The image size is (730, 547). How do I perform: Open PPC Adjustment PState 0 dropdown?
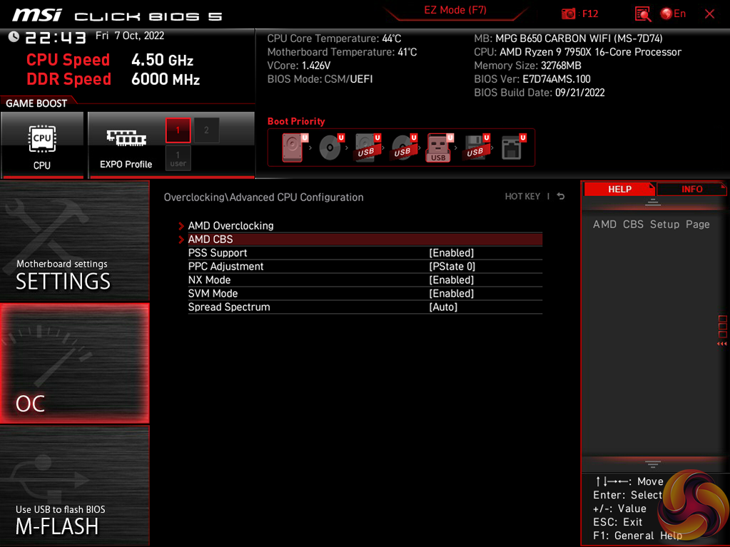tap(452, 266)
